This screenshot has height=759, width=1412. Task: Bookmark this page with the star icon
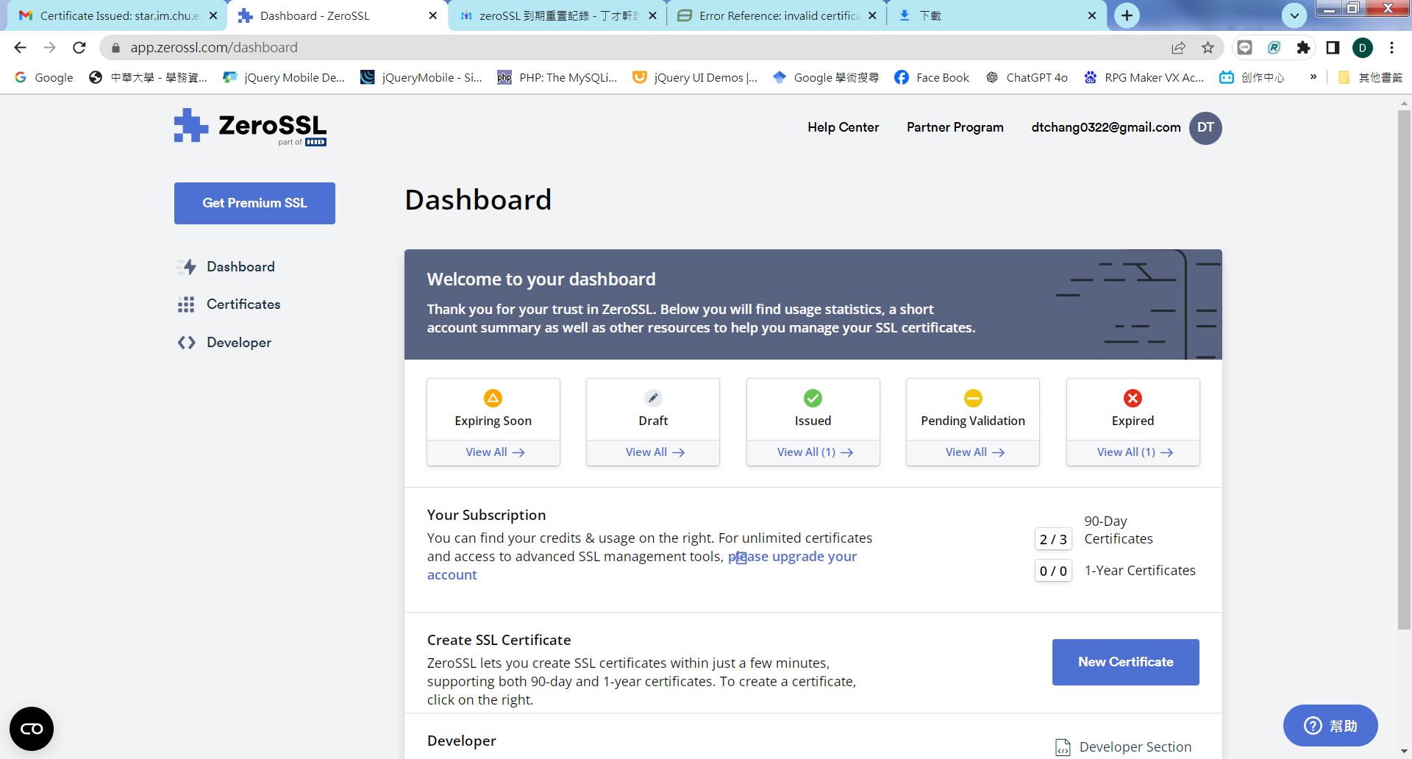pos(1208,48)
